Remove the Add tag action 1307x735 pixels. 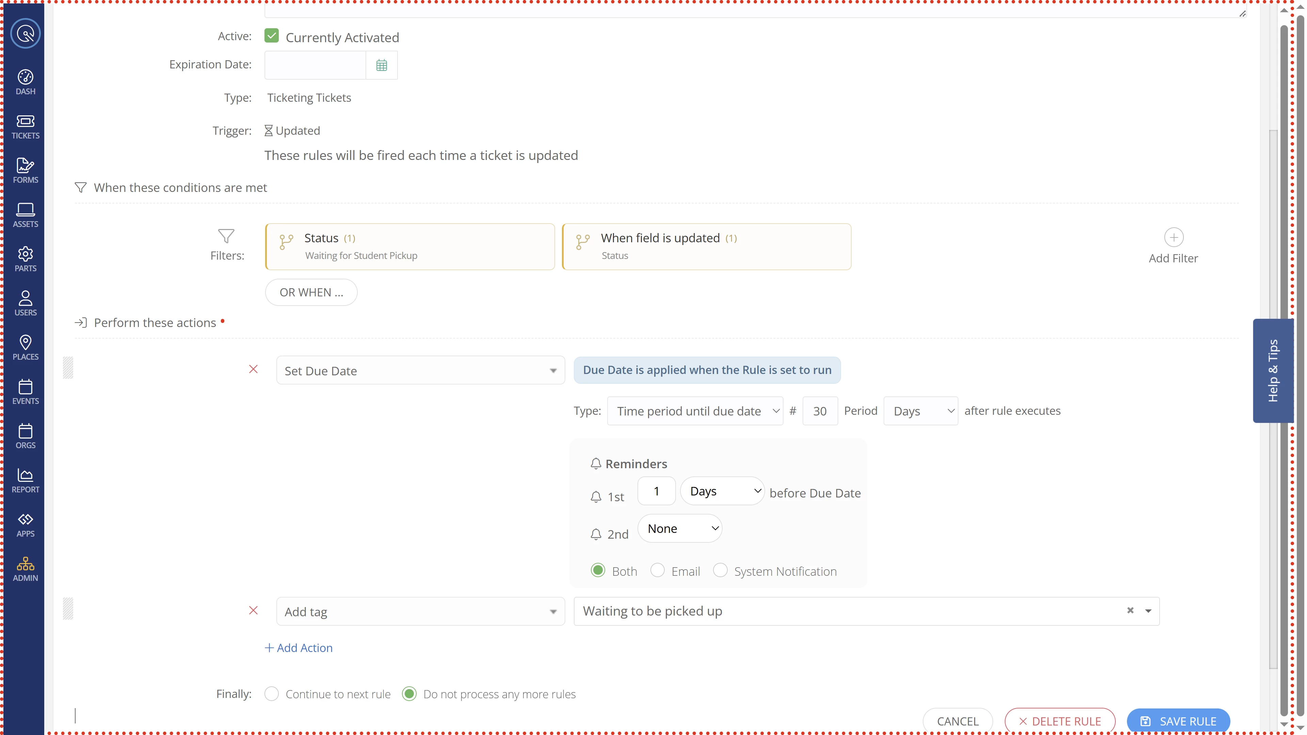click(x=253, y=610)
